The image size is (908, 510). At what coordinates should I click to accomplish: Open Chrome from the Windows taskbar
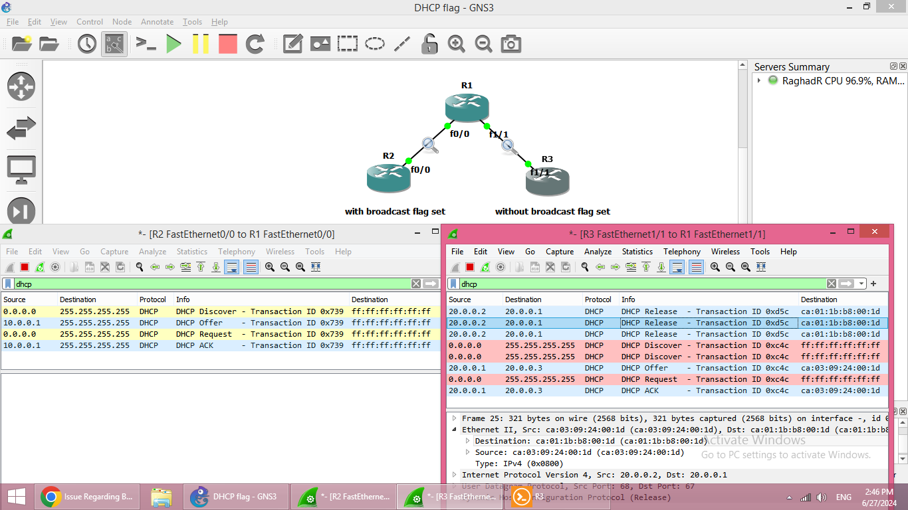coord(51,497)
